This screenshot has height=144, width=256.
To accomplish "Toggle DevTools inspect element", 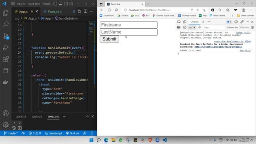I will 179,22.
